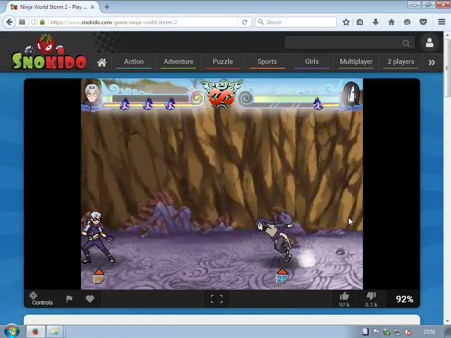The image size is (451, 338).
Task: Select the Ninja World Storm 2 tab
Action: [x=53, y=7]
